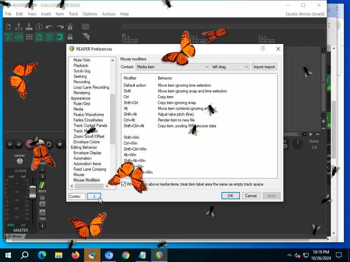350x262 pixels.
Task: Click the Rate knob in transport
Action: click(x=298, y=144)
